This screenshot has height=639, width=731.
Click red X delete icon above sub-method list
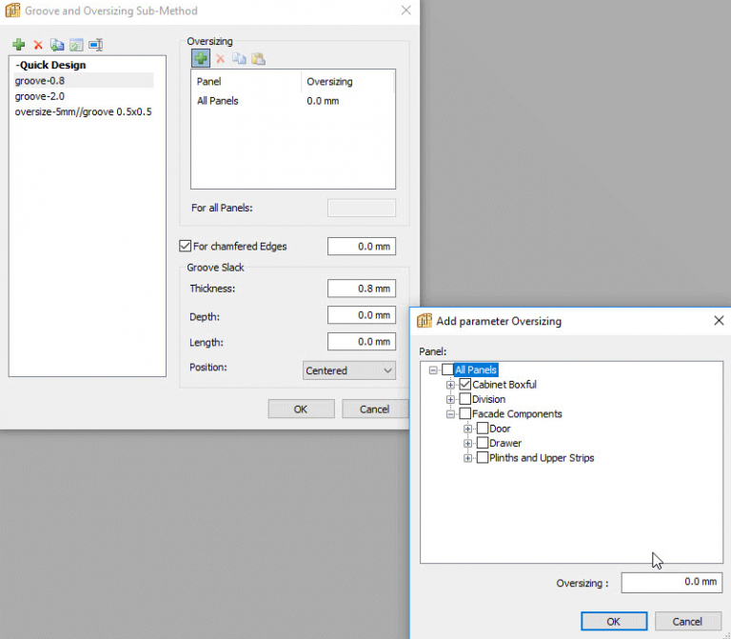point(38,45)
